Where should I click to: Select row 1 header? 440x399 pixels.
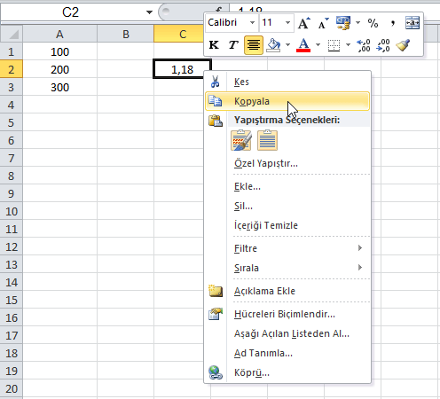12,51
